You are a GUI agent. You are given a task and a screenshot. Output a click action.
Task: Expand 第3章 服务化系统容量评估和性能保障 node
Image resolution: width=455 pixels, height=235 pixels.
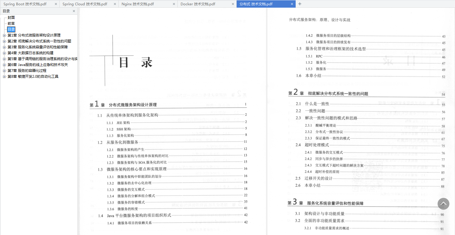(x=4, y=47)
